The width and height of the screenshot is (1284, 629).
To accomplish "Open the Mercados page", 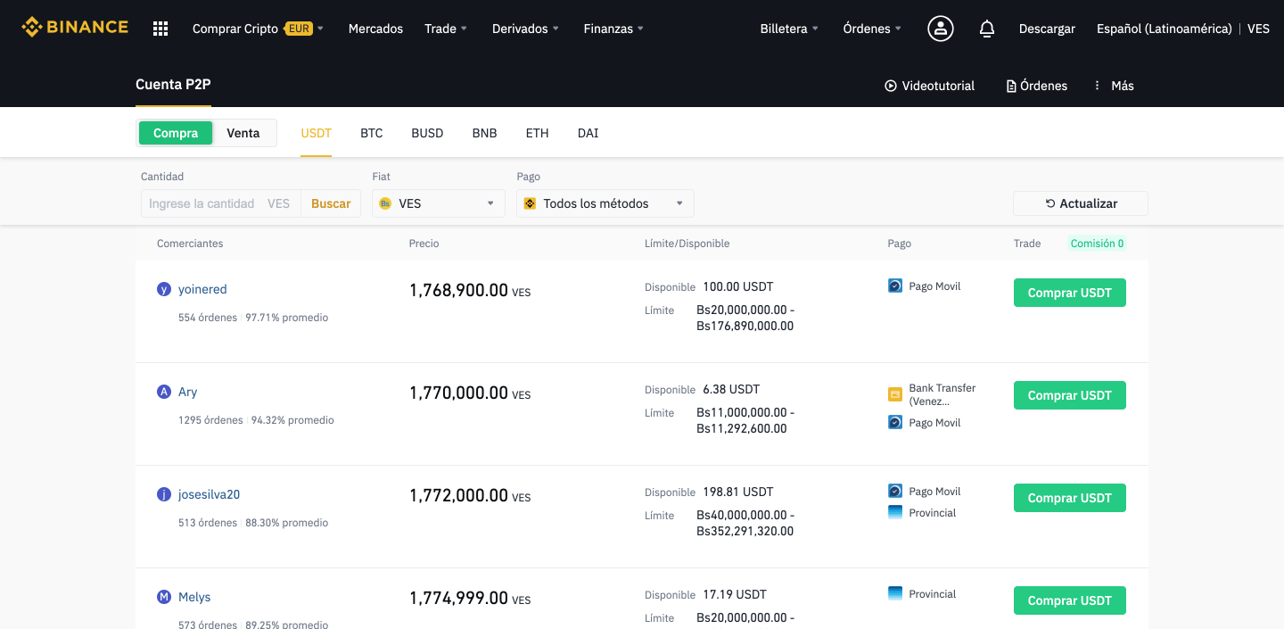I will point(375,29).
